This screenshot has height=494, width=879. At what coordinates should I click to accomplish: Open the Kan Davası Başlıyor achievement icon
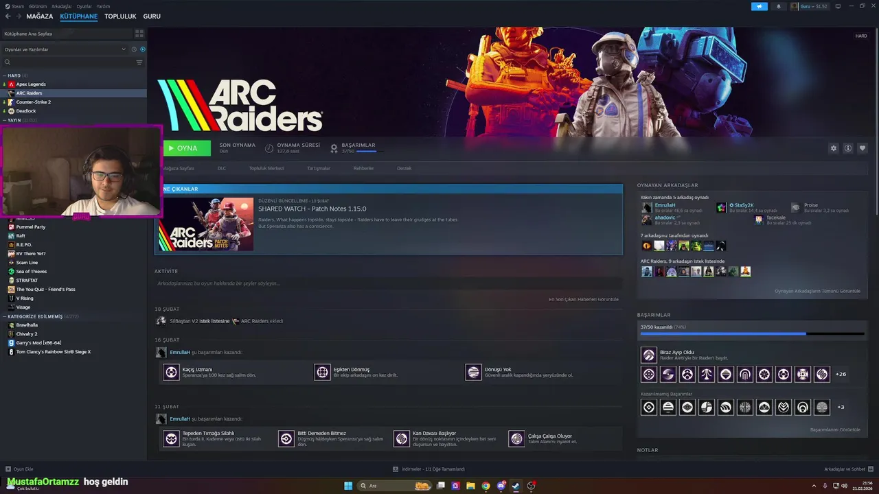401,438
